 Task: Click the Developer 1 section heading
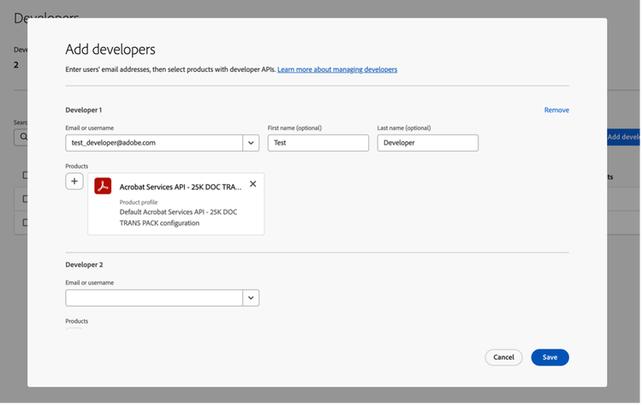84,110
